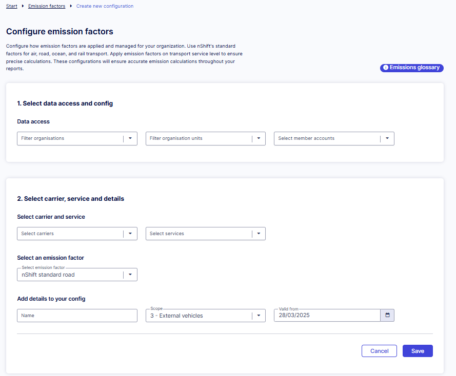Select Create new configuration breadcrumb
This screenshot has width=456, height=376.
[105, 6]
